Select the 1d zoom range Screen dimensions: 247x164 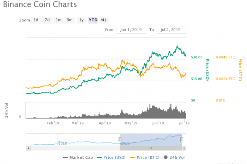pos(36,20)
